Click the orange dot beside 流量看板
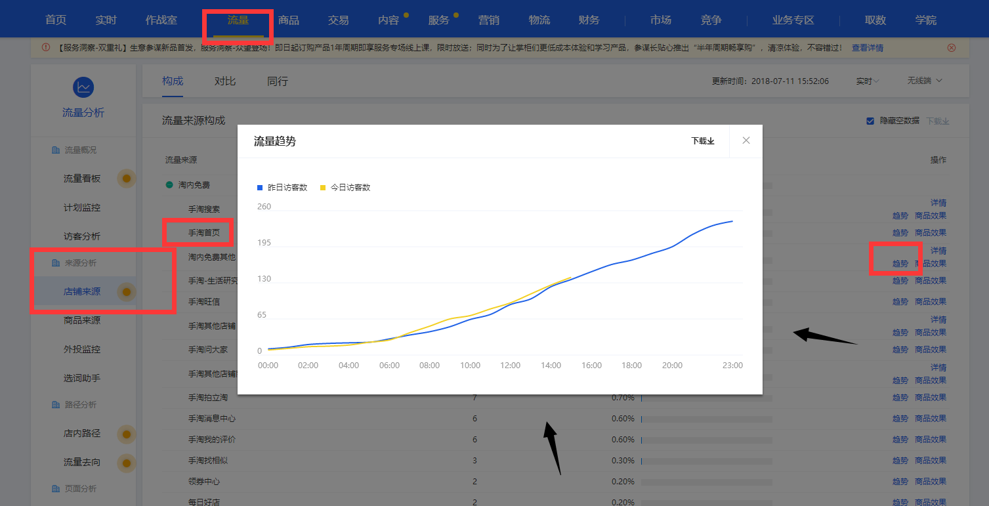The width and height of the screenshot is (989, 506). [127, 179]
